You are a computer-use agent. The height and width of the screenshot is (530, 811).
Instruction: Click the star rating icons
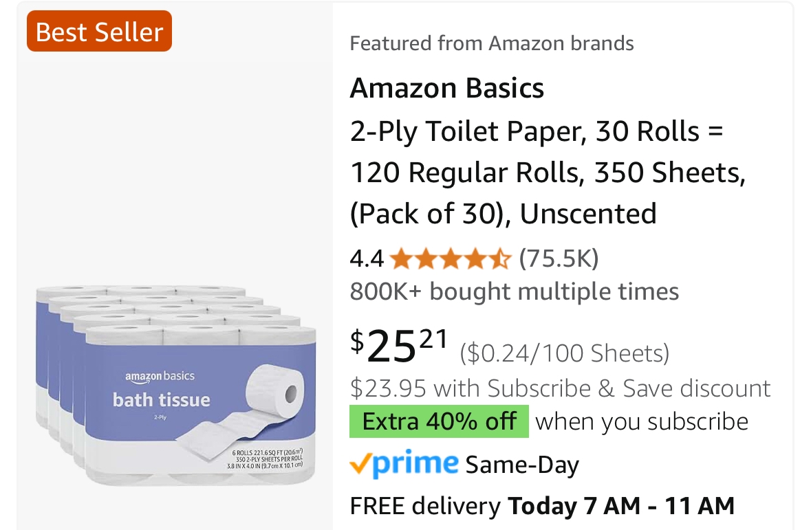[450, 259]
